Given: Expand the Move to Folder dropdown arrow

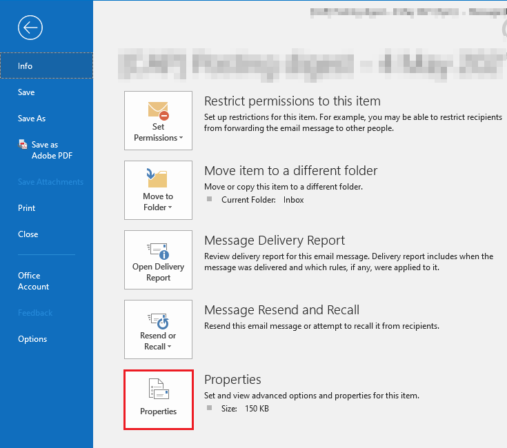Looking at the screenshot, I should [x=170, y=207].
